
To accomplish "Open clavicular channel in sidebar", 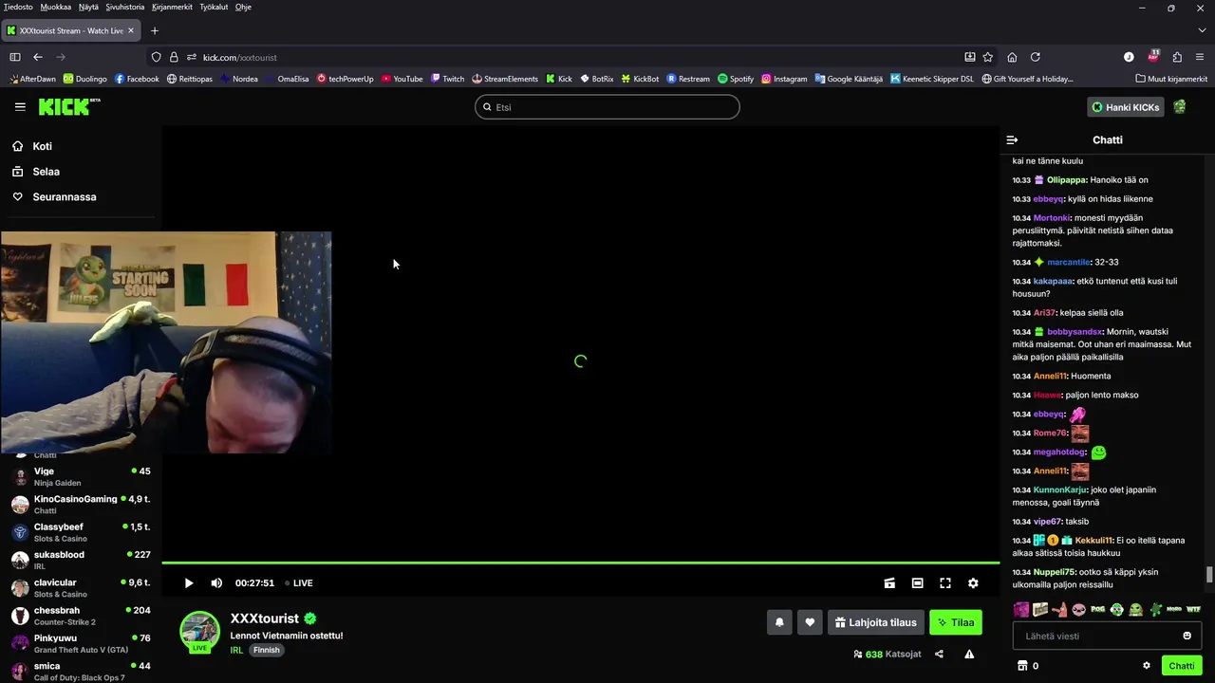I will click(81, 588).
